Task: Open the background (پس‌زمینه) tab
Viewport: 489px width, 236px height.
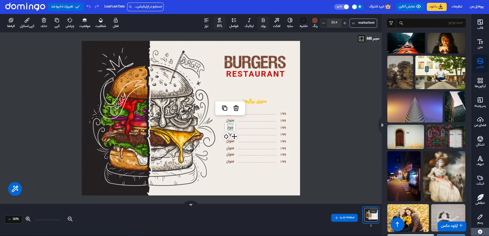Action: pyautogui.click(x=480, y=102)
